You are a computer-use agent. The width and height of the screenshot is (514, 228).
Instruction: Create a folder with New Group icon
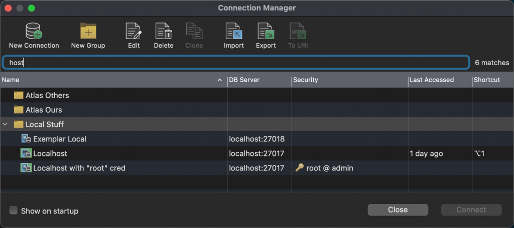coord(88,31)
